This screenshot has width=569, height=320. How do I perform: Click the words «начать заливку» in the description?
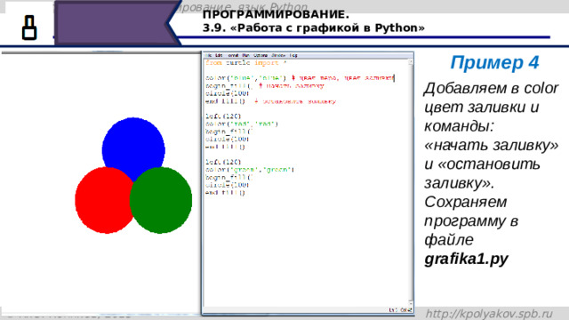pos(492,145)
